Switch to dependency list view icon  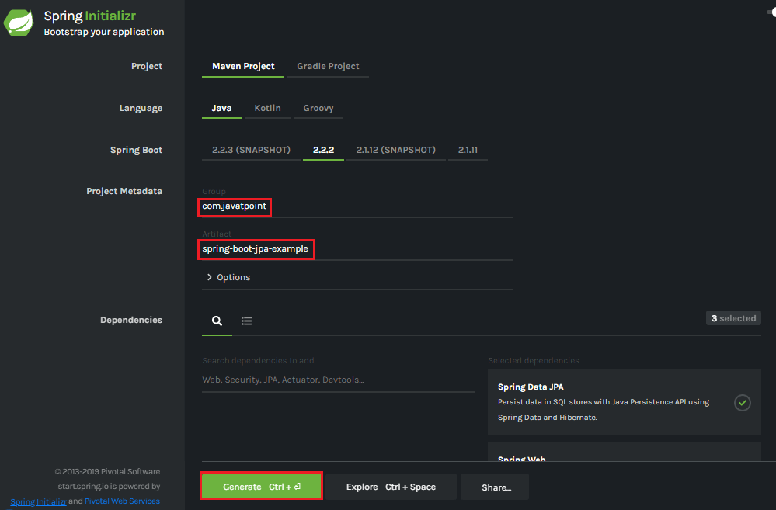point(246,321)
